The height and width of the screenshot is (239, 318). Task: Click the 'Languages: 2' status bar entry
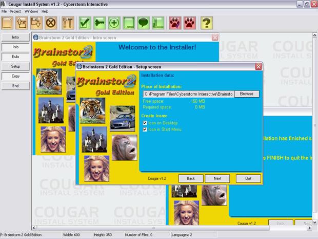(x=194, y=235)
